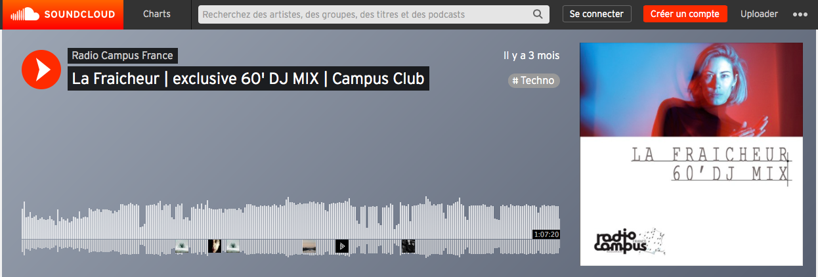Open the Uploader page
Image resolution: width=818 pixels, height=277 pixels.
pos(759,14)
